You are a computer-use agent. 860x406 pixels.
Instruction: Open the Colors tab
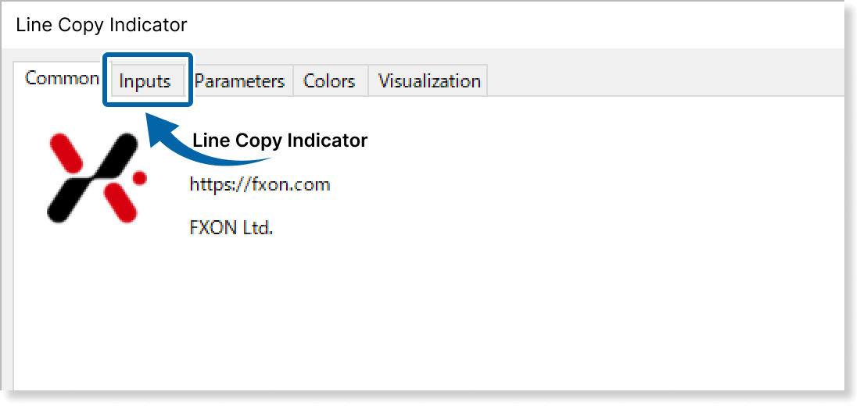pos(329,81)
